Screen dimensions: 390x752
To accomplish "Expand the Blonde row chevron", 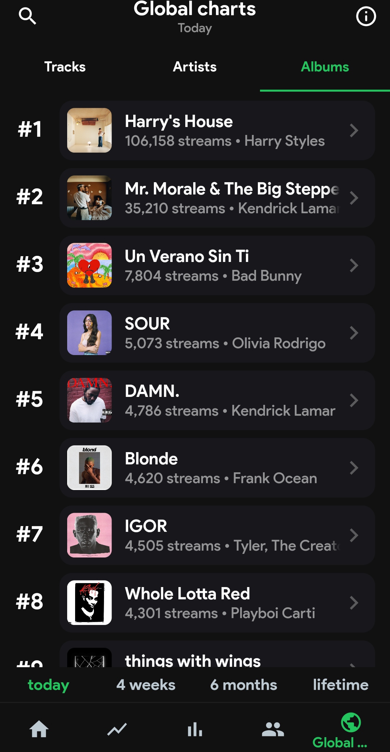I will tap(354, 468).
